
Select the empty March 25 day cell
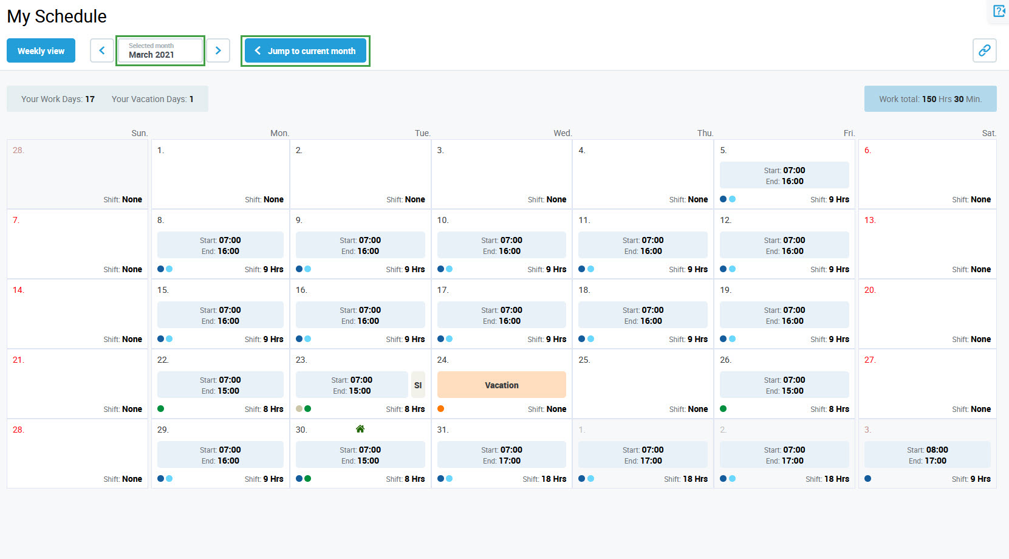click(643, 384)
